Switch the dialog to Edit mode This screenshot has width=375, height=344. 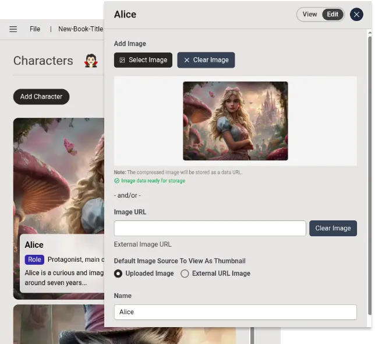pos(332,15)
